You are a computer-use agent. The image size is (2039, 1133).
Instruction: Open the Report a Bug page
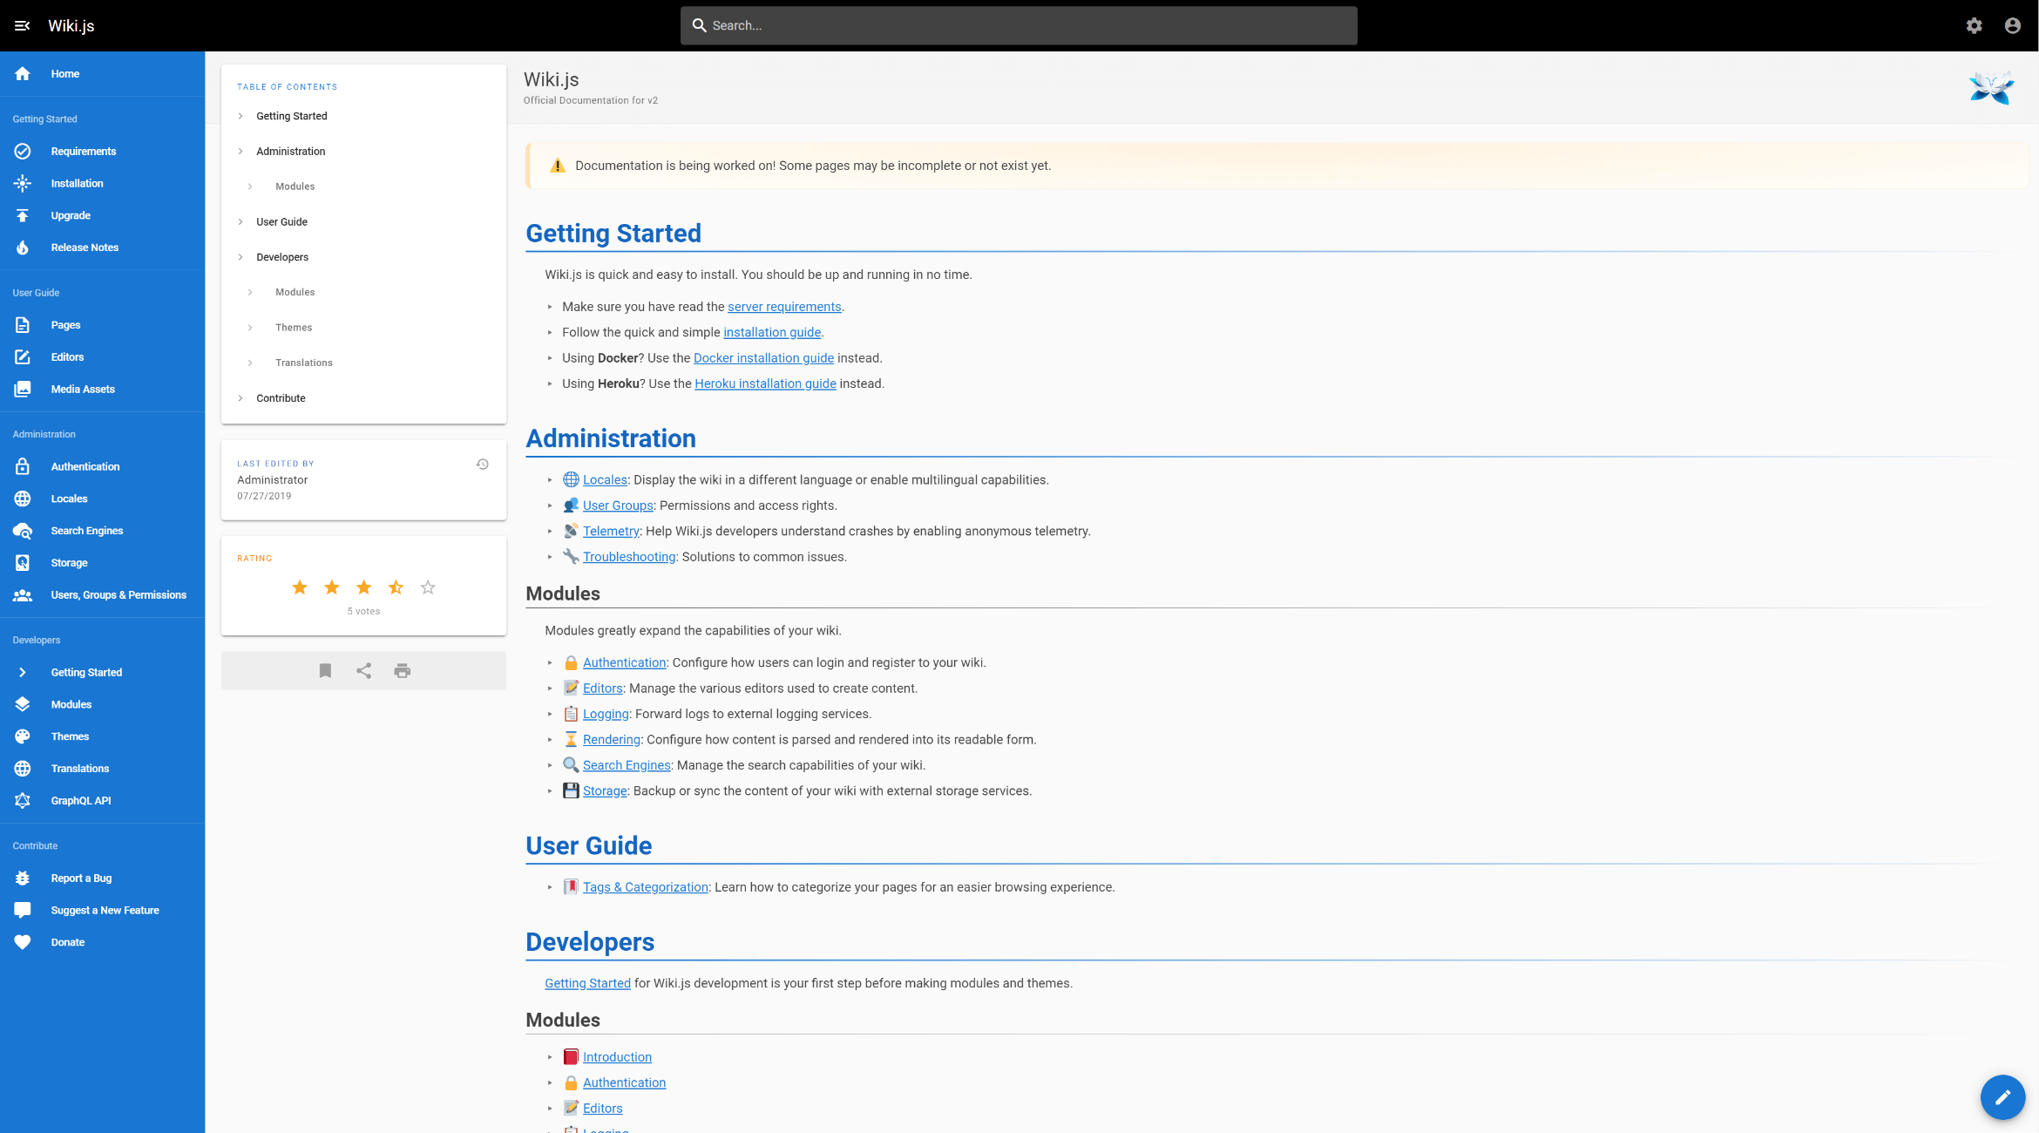coord(80,878)
